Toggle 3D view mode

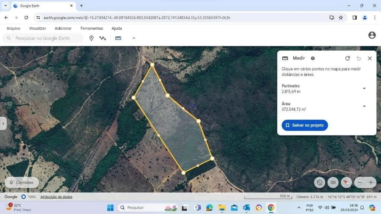click(x=333, y=182)
